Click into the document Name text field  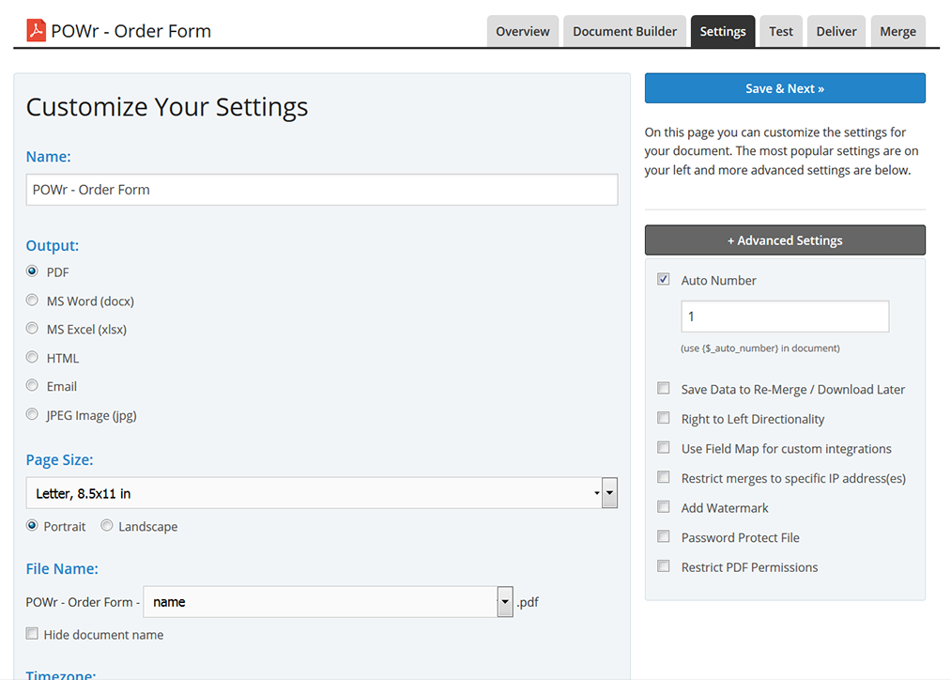coord(321,190)
